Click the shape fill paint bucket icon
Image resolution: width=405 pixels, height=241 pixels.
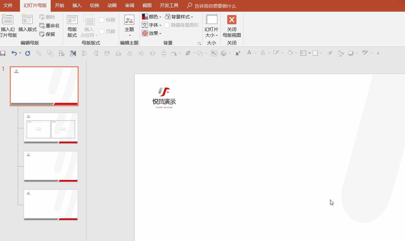pyautogui.click(x=290, y=53)
